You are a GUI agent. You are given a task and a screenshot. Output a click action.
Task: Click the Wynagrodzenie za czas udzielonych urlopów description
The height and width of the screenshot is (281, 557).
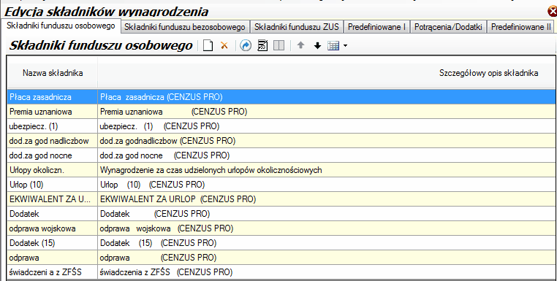coord(327,170)
